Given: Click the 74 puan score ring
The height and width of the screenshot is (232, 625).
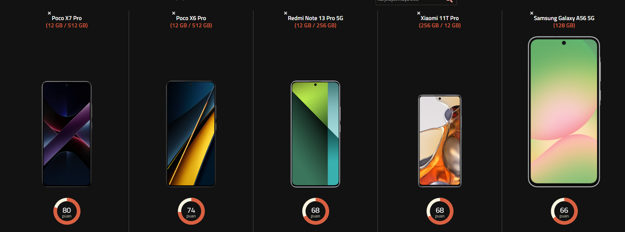Looking at the screenshot, I should (191, 211).
